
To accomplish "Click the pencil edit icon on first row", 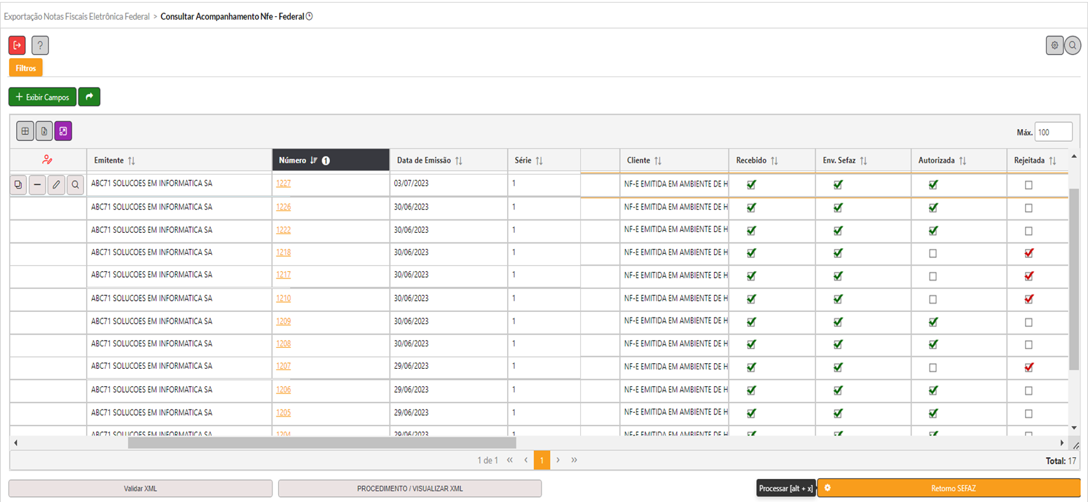I will coord(56,185).
